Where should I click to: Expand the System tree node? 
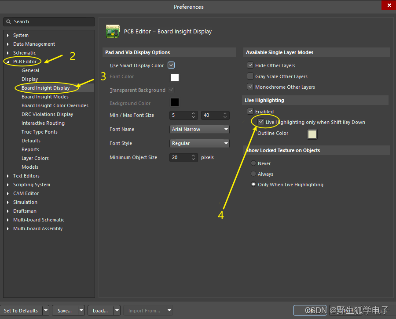[8, 35]
